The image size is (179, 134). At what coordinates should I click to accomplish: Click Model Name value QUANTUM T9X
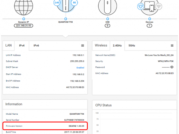click(77, 114)
